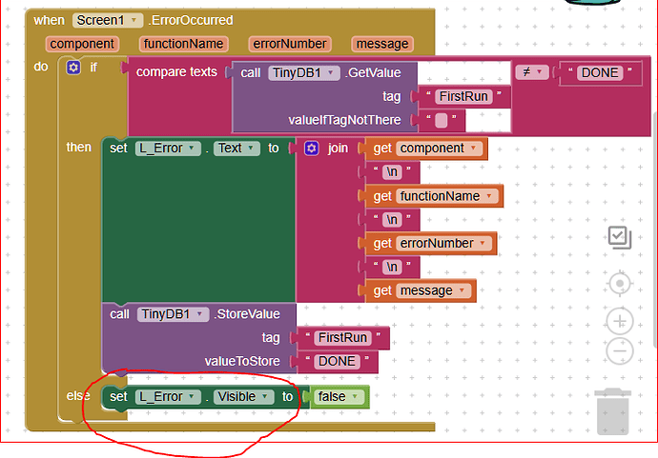
Task: Edit DONE text in valueToStore slot
Action: click(337, 362)
